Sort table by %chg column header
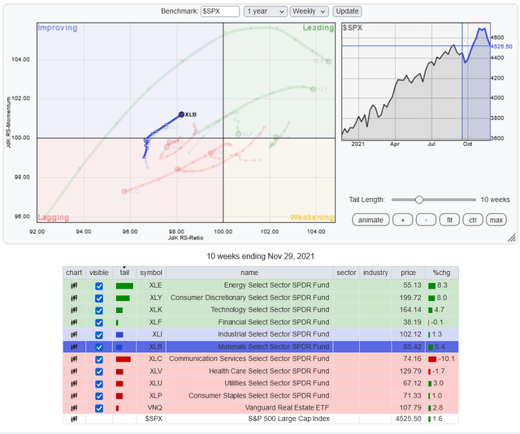 [x=442, y=273]
